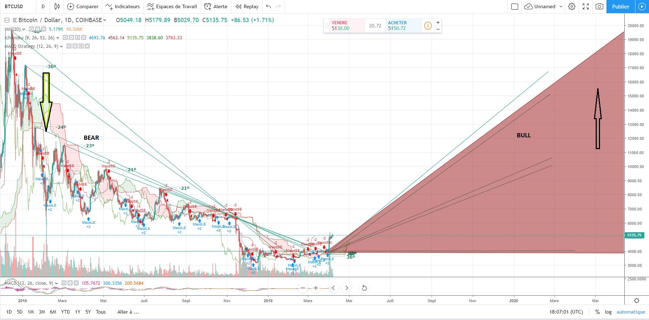Start bar Replay mode
649x320 pixels.
pos(247,6)
